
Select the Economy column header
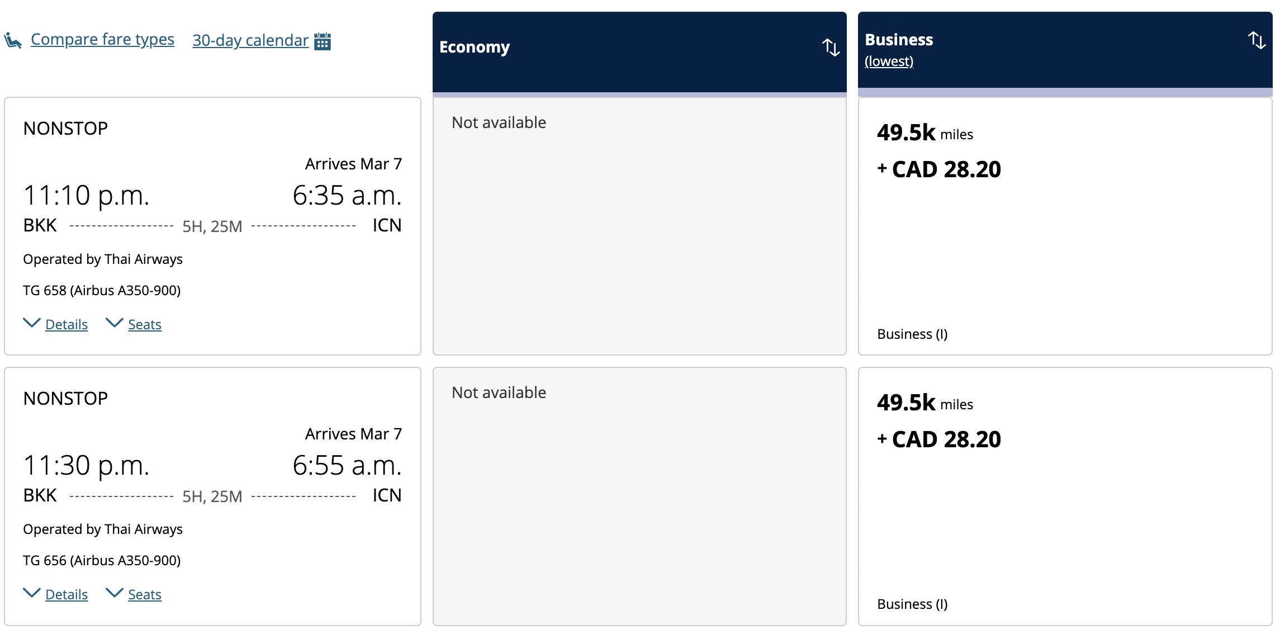click(475, 48)
